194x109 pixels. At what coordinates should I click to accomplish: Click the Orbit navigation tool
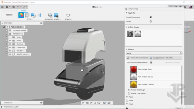click(x=83, y=103)
